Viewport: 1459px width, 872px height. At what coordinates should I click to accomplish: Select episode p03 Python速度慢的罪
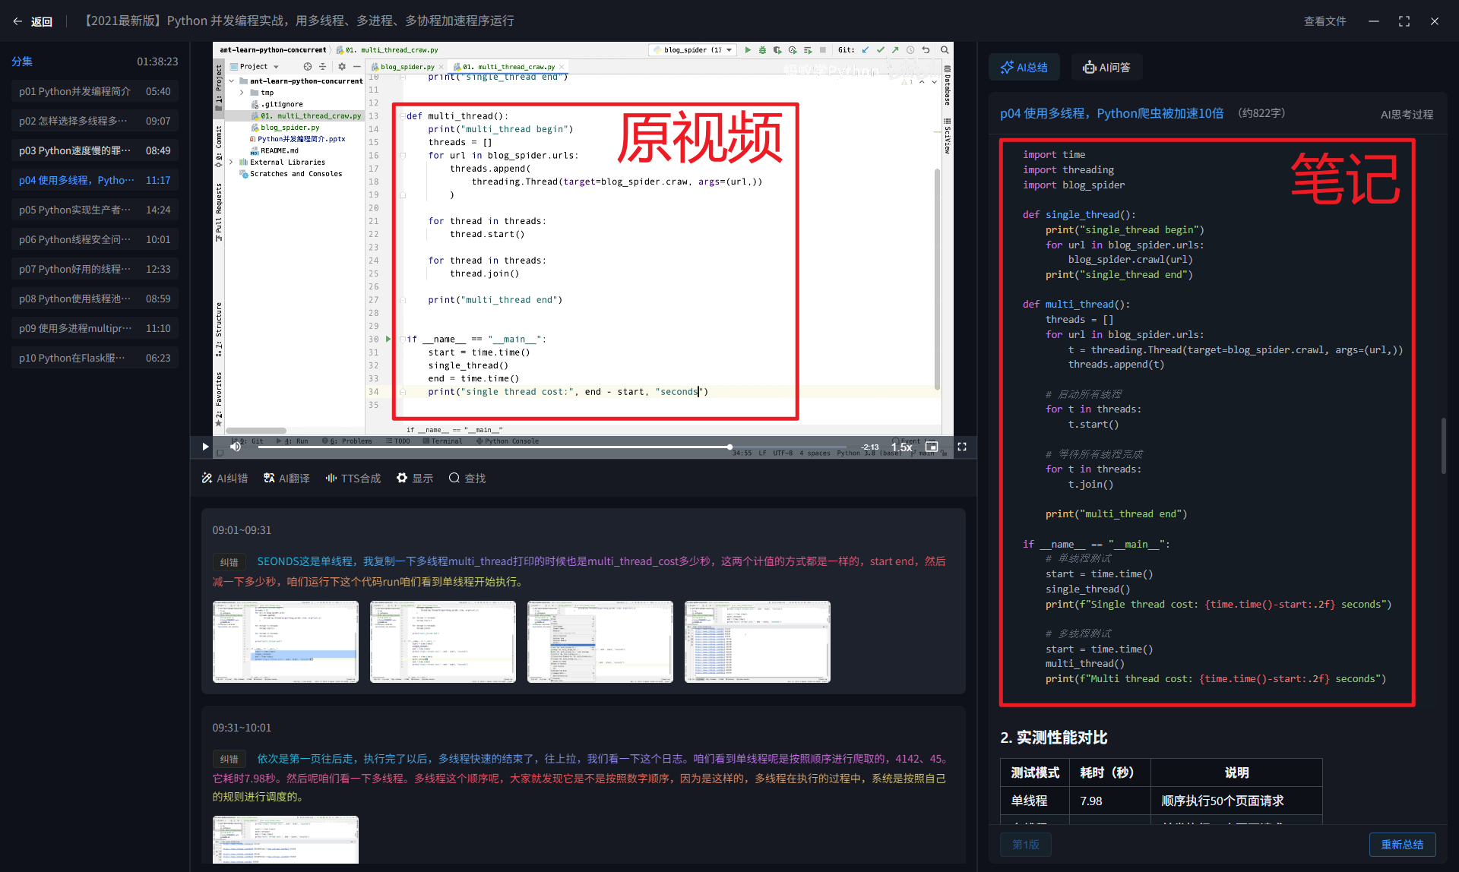(95, 150)
